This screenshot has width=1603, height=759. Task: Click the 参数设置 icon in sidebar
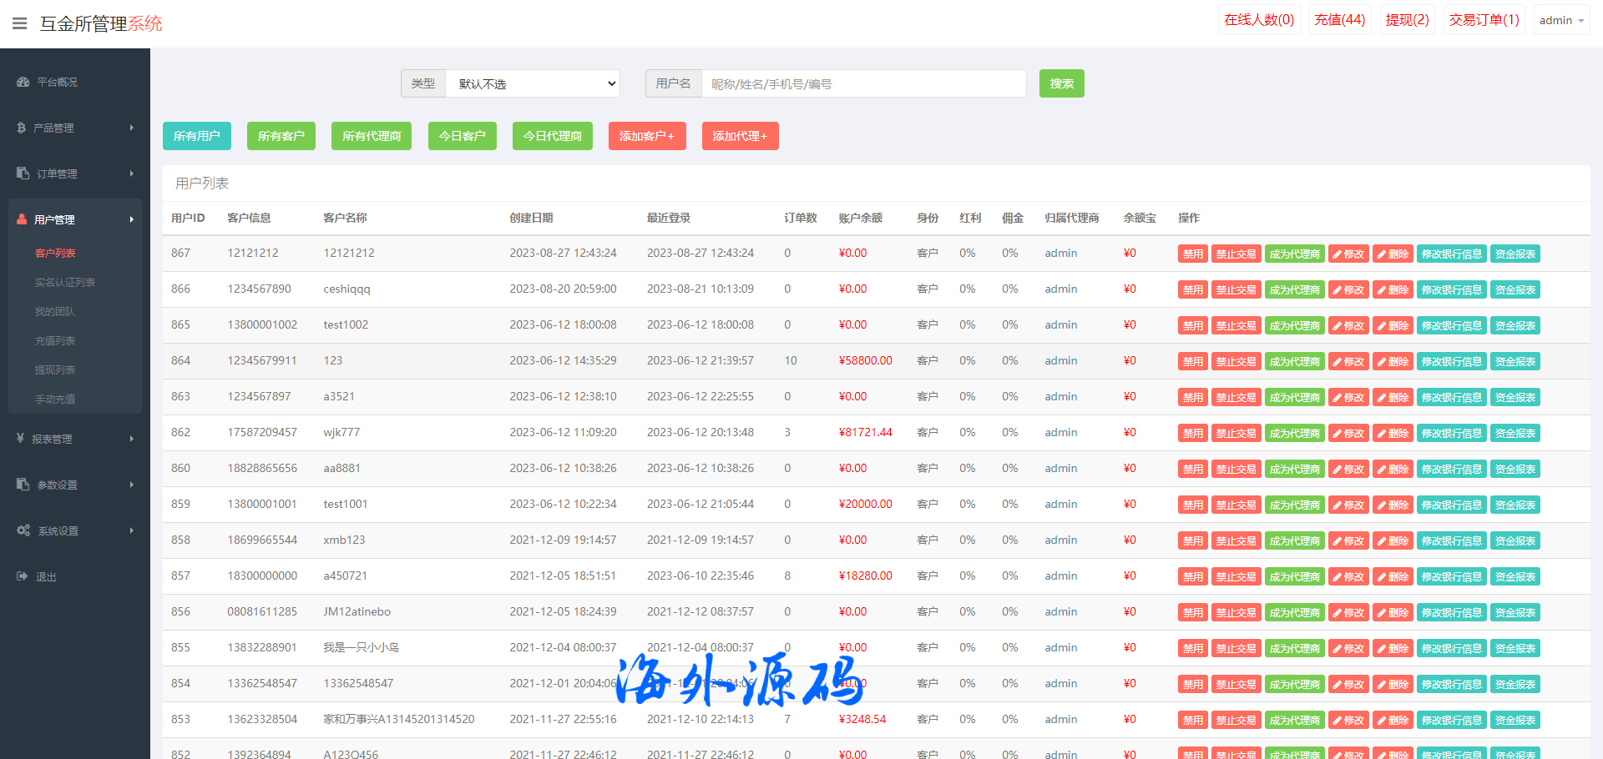click(23, 485)
